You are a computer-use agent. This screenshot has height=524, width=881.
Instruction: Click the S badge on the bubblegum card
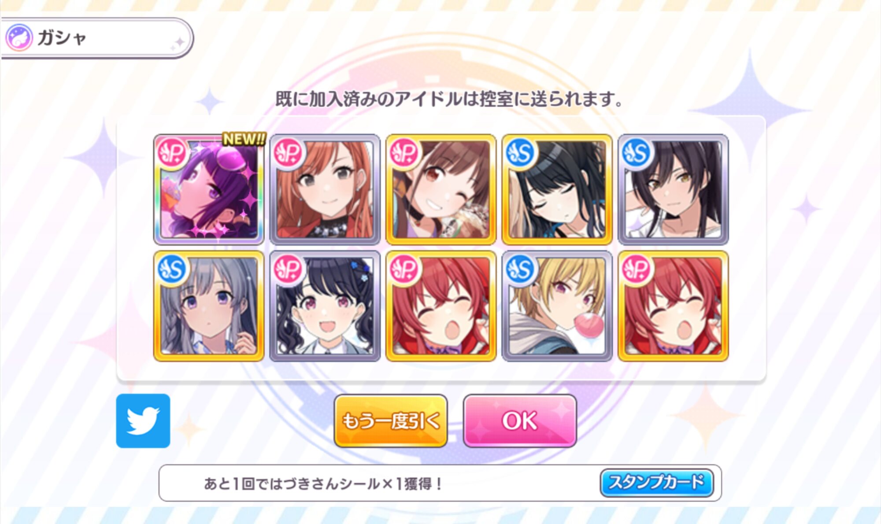click(x=521, y=269)
